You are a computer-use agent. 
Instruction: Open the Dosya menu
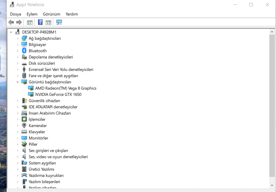(x=15, y=14)
